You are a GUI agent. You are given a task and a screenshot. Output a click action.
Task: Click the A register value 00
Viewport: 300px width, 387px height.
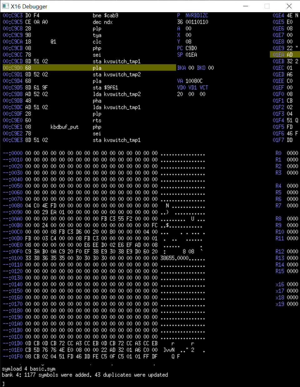[x=188, y=28]
